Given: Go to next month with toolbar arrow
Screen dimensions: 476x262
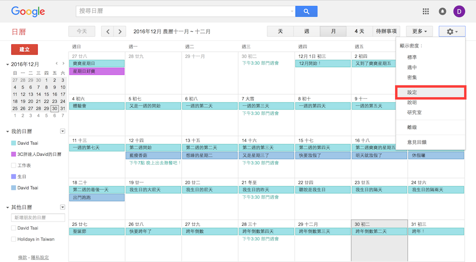Looking at the screenshot, I should pyautogui.click(x=120, y=31).
